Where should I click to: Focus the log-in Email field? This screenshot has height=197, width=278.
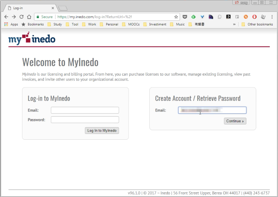[x=85, y=110]
